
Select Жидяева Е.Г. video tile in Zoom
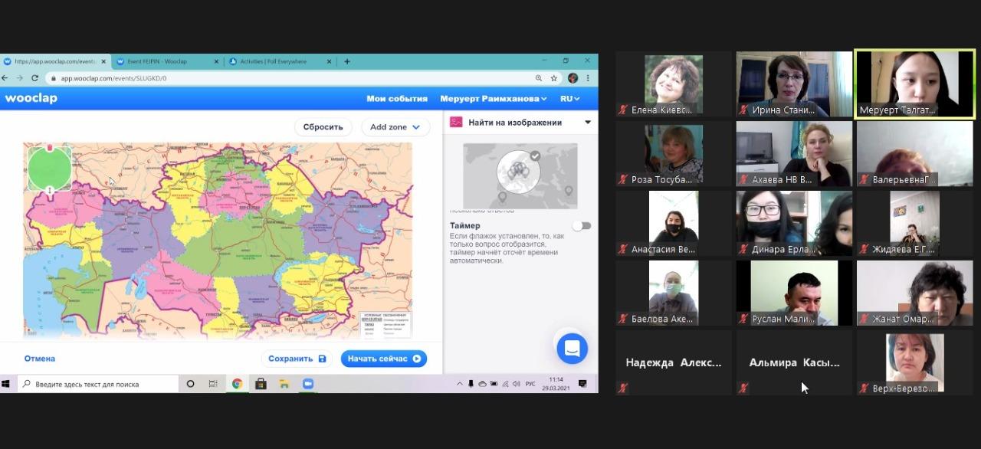pos(915,224)
